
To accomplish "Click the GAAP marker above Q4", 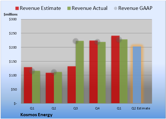I will pos(97,42).
